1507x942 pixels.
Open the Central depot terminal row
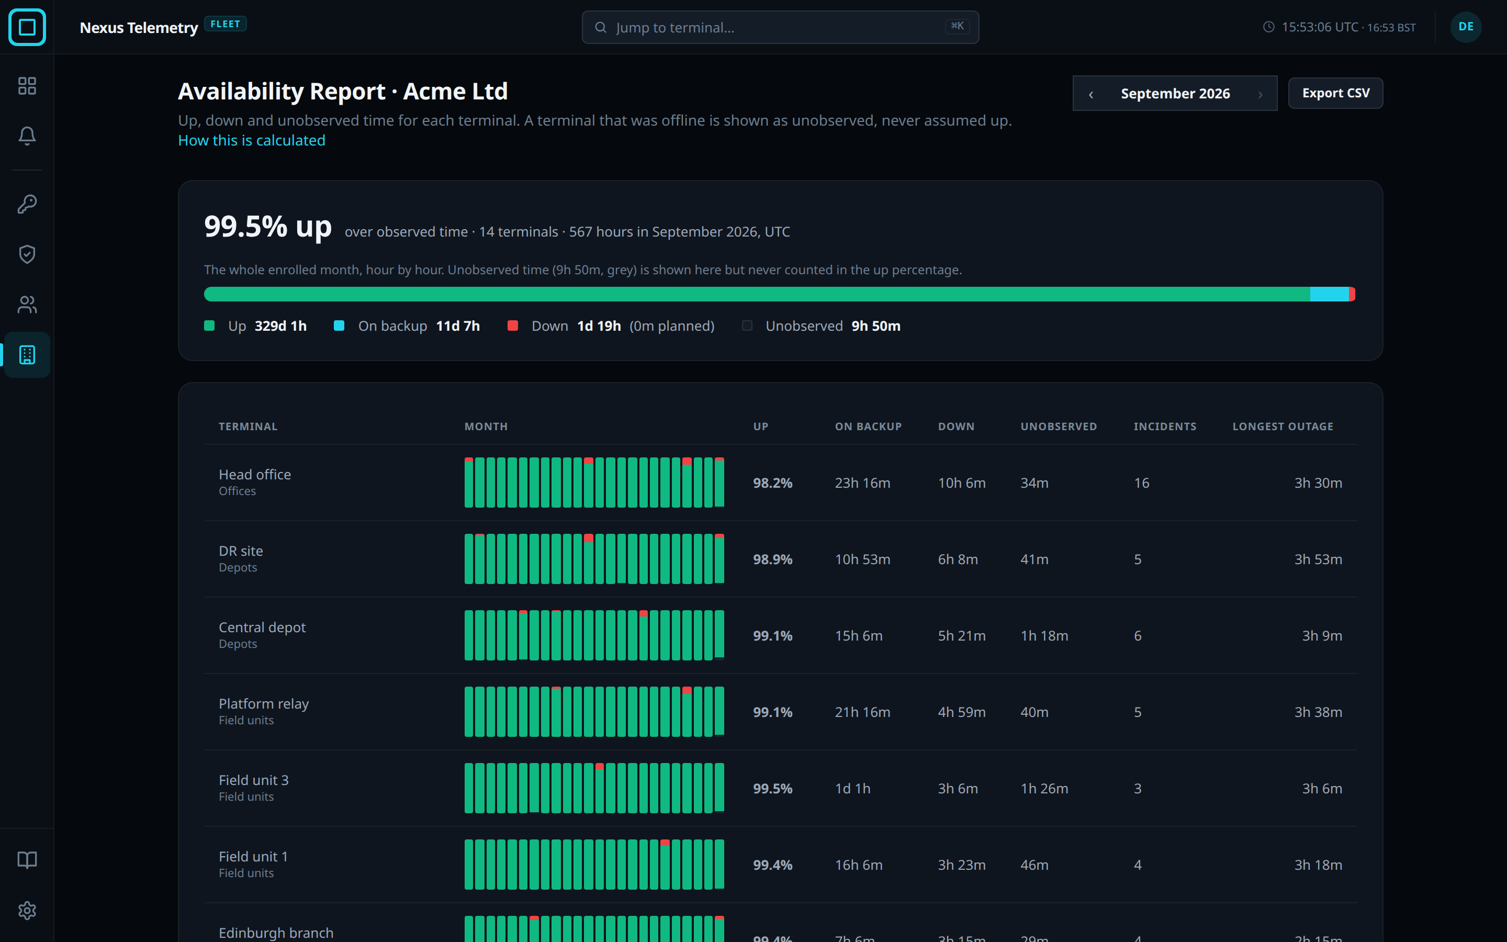[780, 635]
